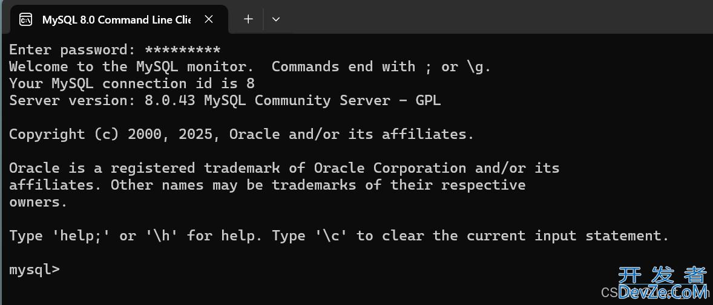The width and height of the screenshot is (713, 305).
Task: Expand the terminal profiles dropdown chevron
Action: [x=276, y=19]
